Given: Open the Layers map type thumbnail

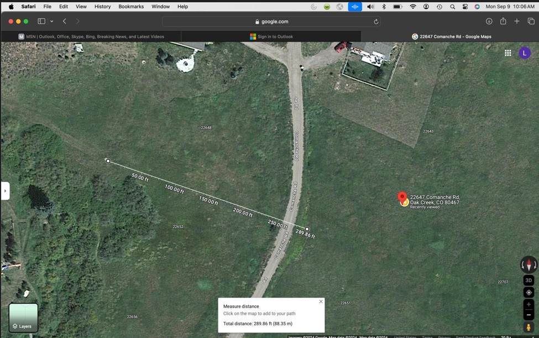Looking at the screenshot, I should 23,318.
